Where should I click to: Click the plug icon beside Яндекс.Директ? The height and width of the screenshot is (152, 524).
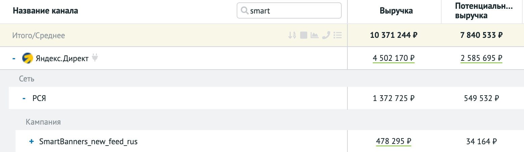95,58
